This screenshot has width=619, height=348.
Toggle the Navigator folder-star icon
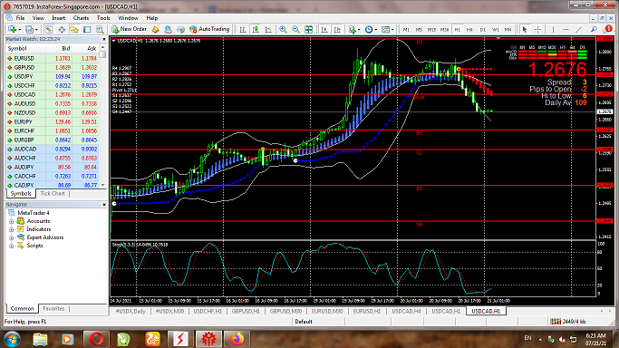(74, 29)
